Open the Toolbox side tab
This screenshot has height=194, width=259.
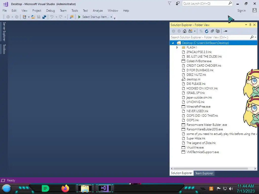(4, 49)
